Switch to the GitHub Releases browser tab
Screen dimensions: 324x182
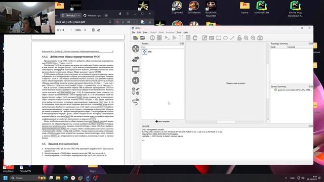pos(92,16)
